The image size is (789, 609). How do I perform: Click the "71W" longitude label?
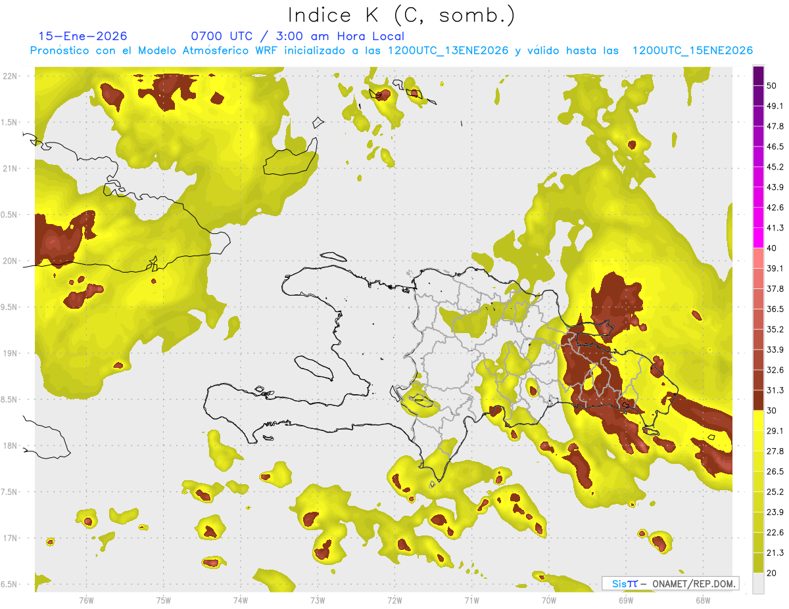tap(471, 600)
